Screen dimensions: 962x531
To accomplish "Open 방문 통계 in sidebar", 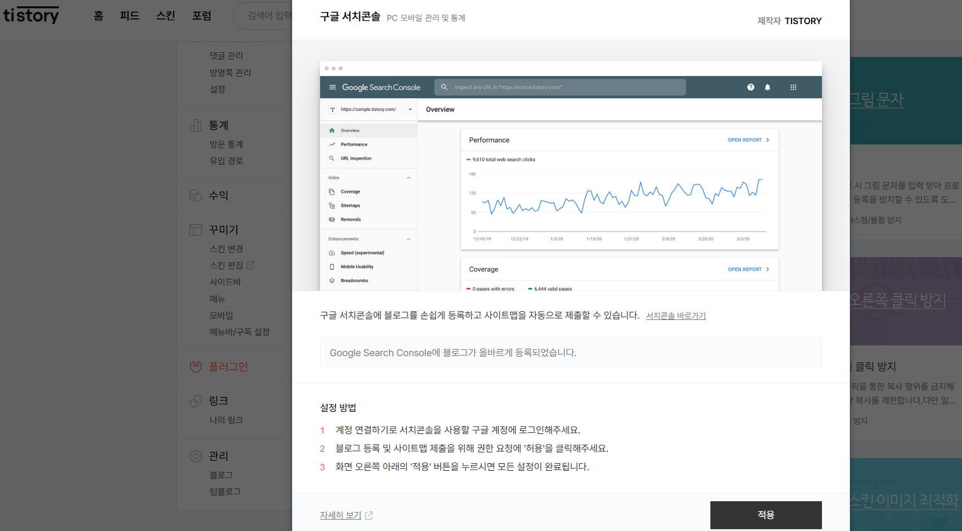I will [226, 144].
